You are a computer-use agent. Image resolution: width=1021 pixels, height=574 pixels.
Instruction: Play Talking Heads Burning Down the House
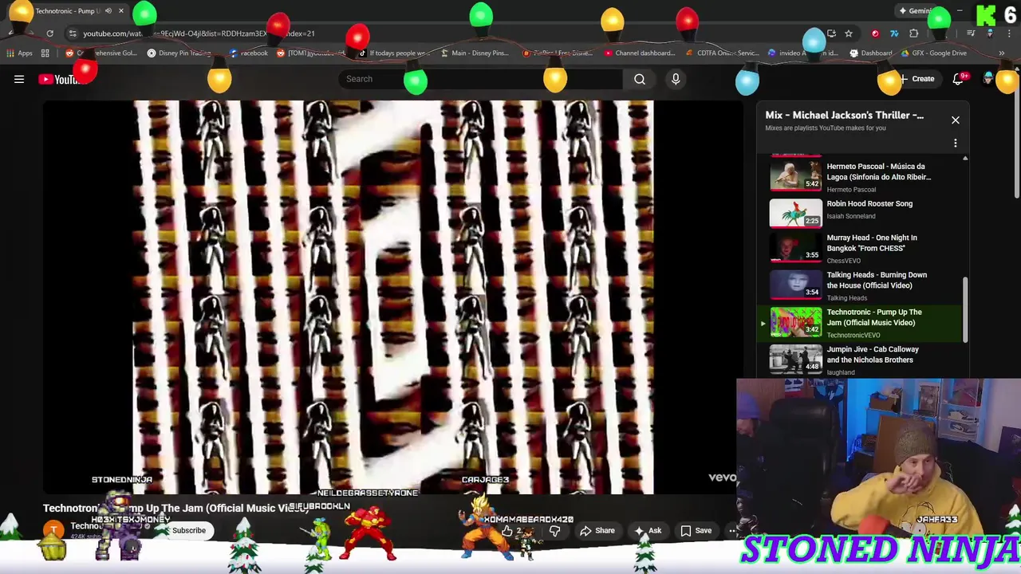click(863, 285)
